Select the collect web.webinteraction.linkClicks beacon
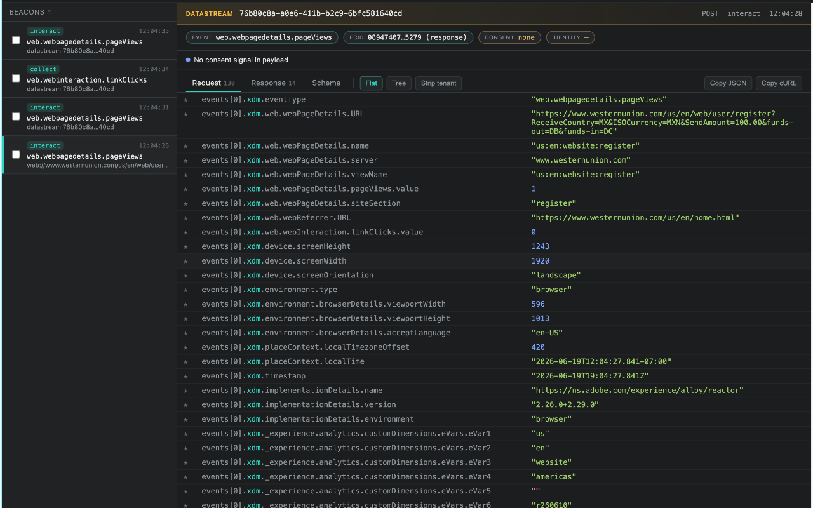 90,78
